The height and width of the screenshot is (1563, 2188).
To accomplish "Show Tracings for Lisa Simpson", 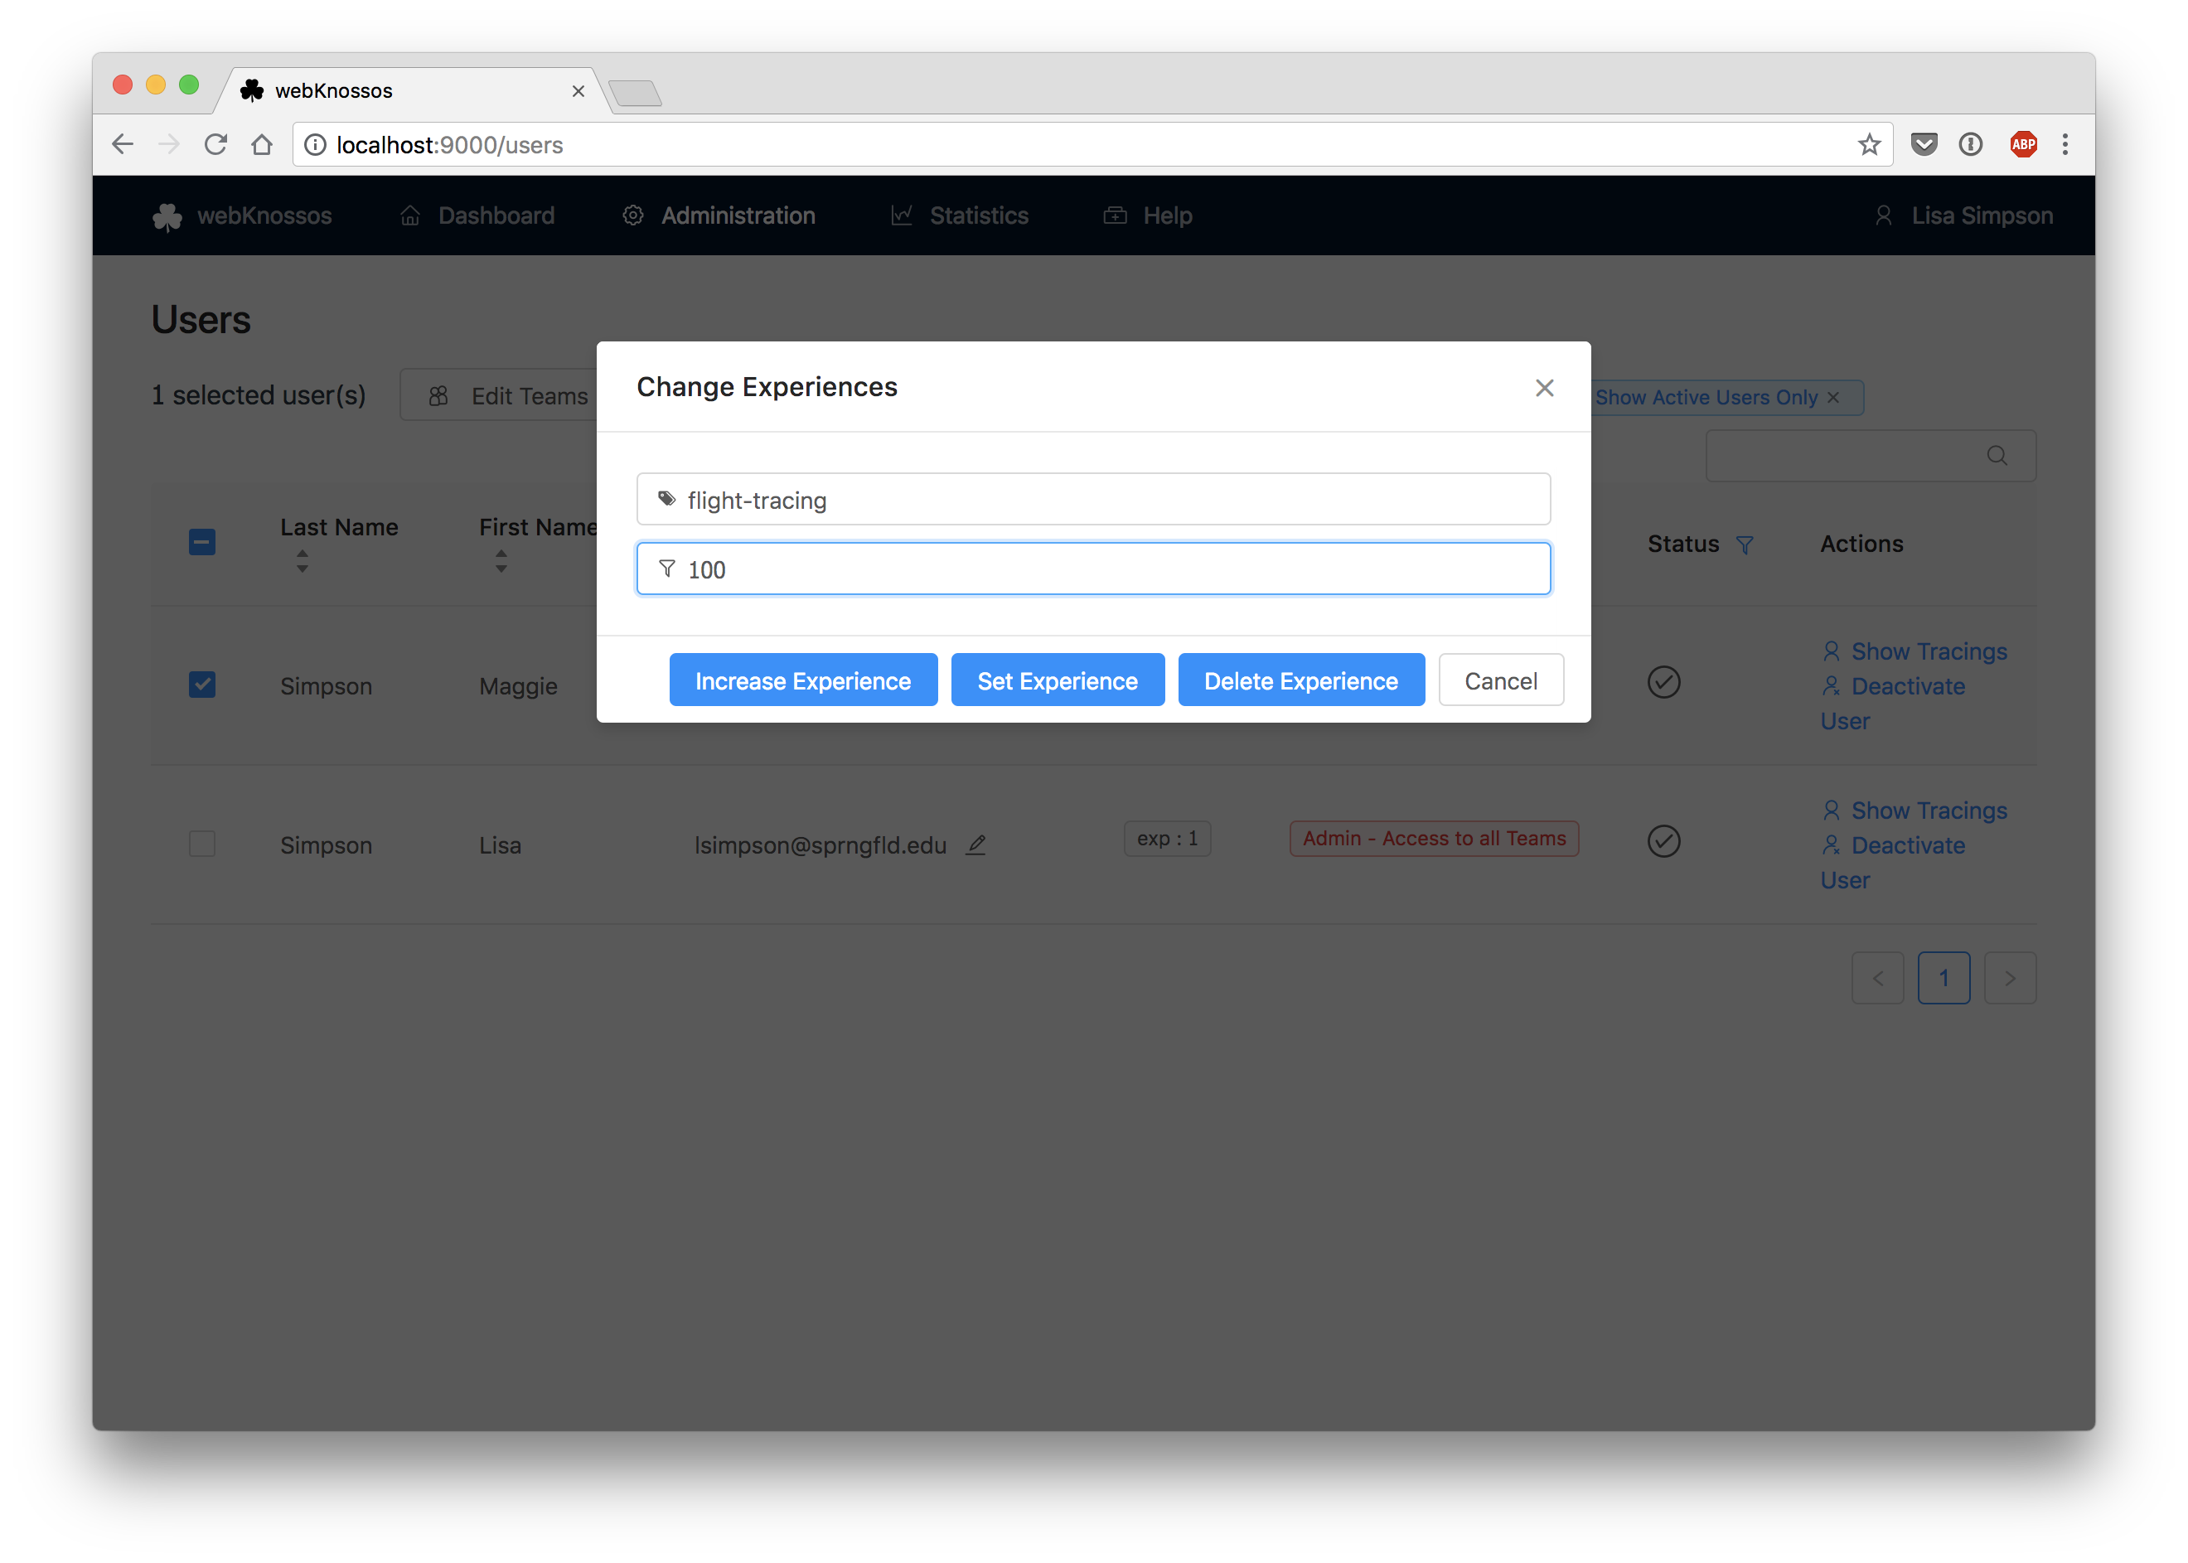I will [x=1914, y=811].
